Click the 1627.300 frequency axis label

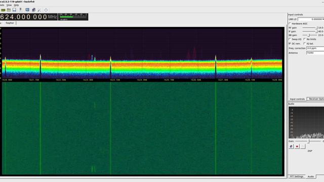tap(223, 80)
